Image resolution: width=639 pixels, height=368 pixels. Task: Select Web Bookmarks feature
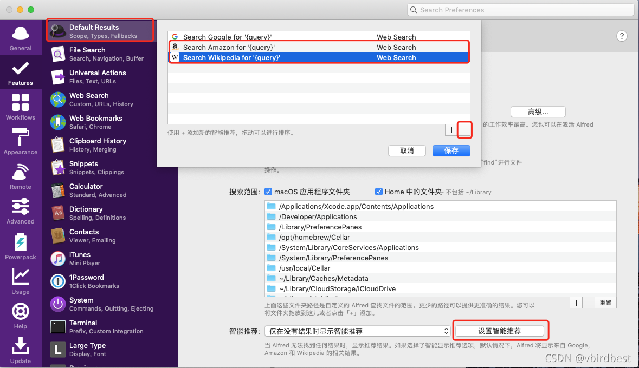100,122
